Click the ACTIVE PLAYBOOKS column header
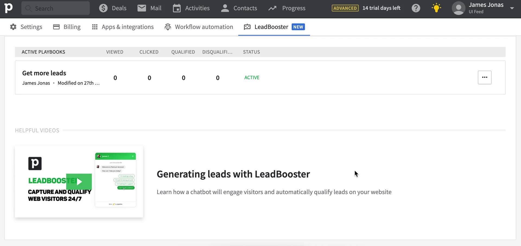 pyautogui.click(x=43, y=52)
